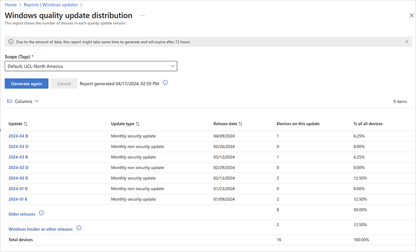Click the 01/09/2024 release date cell

(x=224, y=199)
